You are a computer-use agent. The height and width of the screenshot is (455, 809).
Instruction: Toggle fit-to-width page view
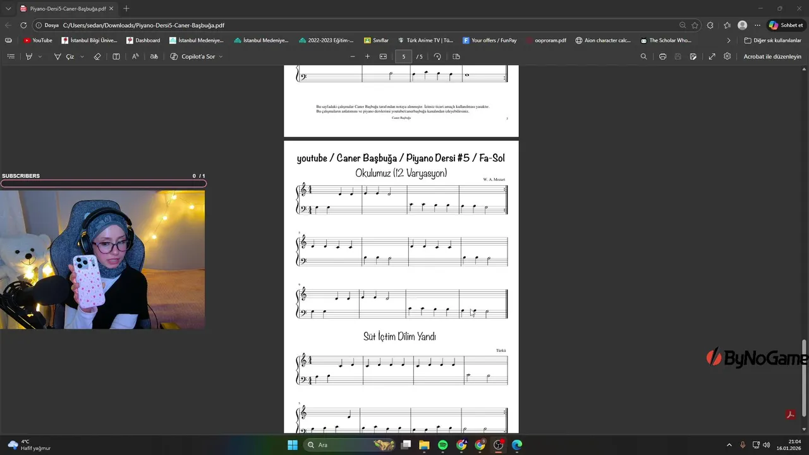pos(383,56)
